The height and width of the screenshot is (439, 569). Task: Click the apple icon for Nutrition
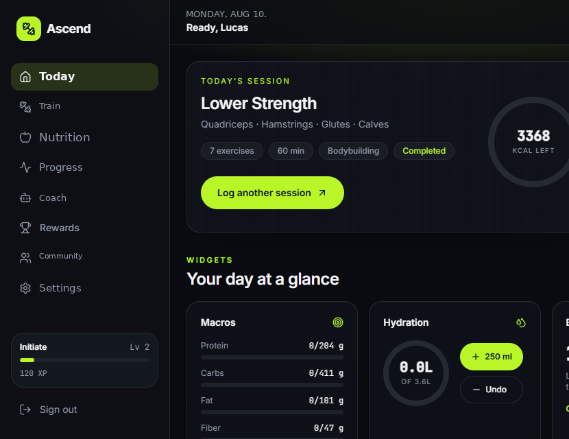25,137
